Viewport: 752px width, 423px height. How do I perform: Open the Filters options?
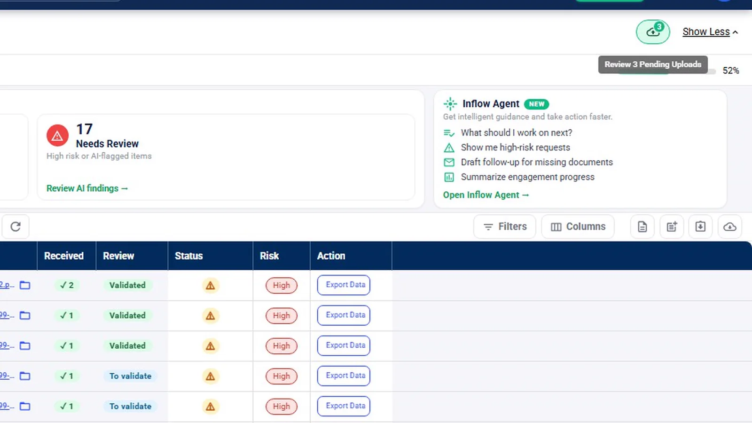(x=505, y=227)
